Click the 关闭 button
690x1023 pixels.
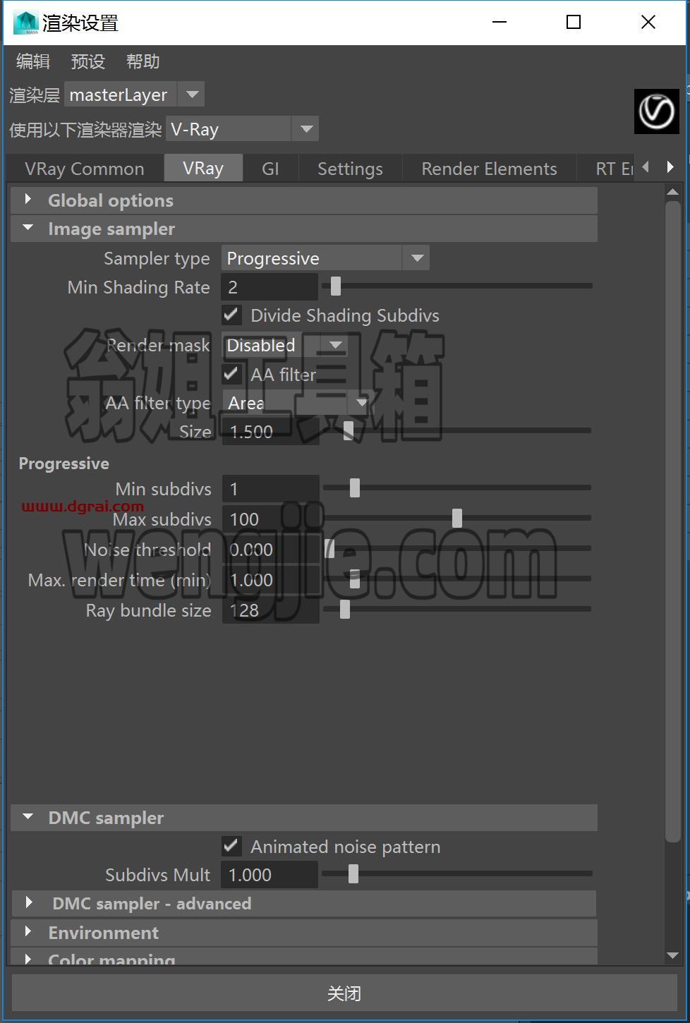[x=344, y=993]
